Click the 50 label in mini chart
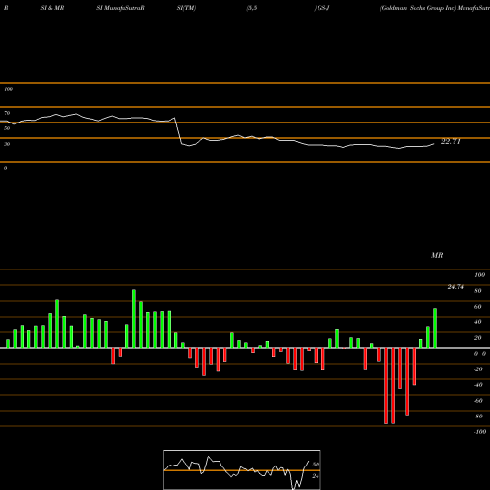The image size is (490, 490). [316, 465]
